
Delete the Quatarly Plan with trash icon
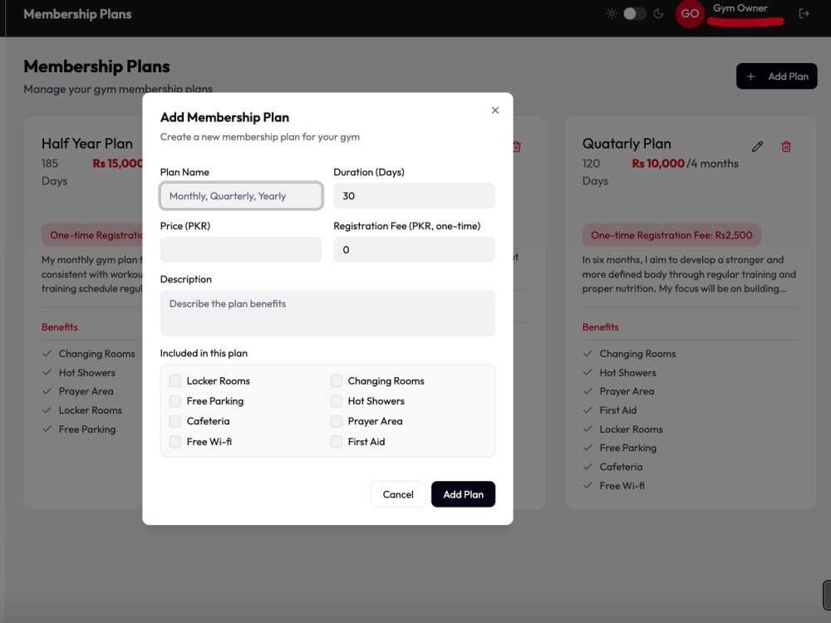coord(786,147)
